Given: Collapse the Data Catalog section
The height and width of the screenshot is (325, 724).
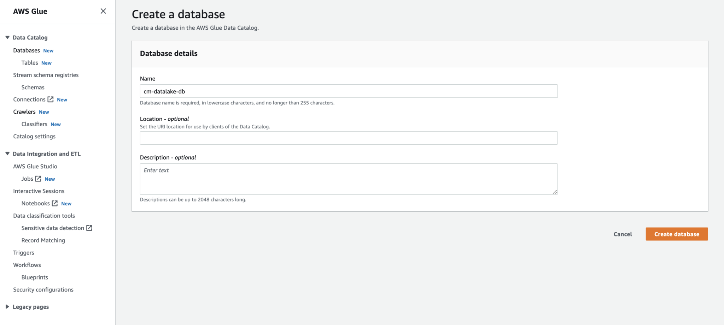Looking at the screenshot, I should [x=7, y=37].
